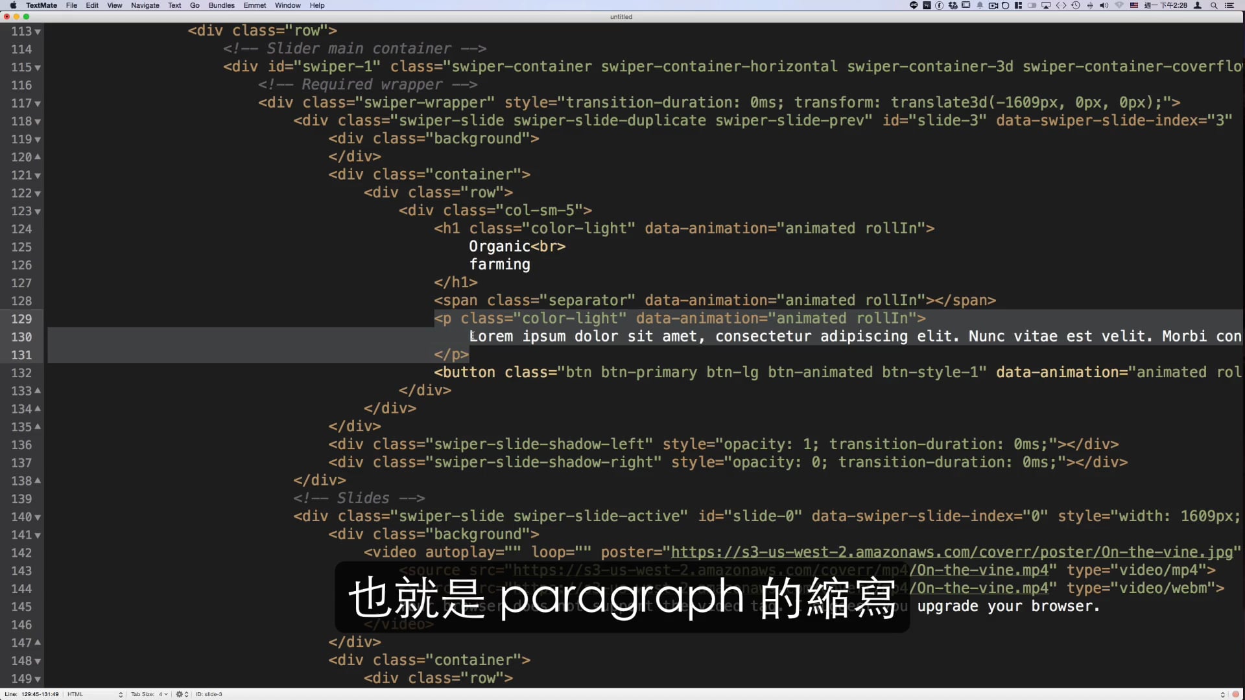Open the Bundles menu

tap(221, 5)
